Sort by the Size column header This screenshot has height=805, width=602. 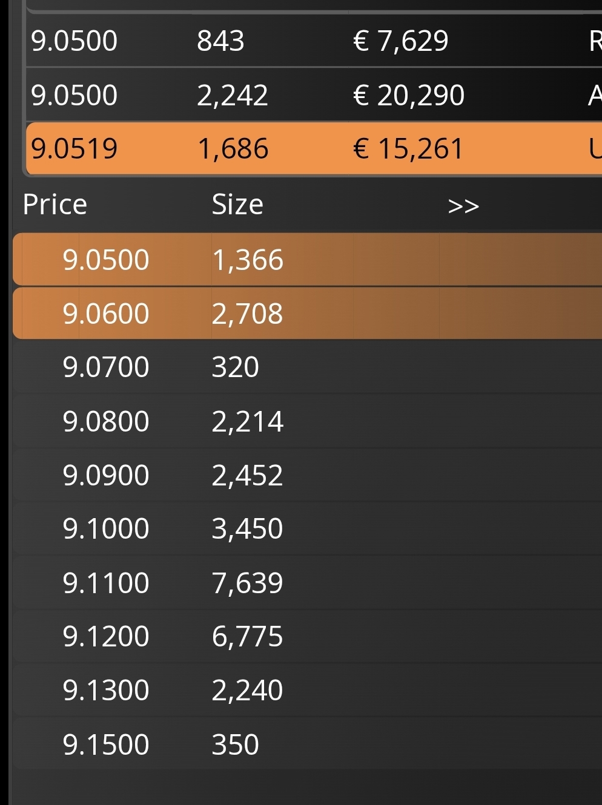(237, 205)
